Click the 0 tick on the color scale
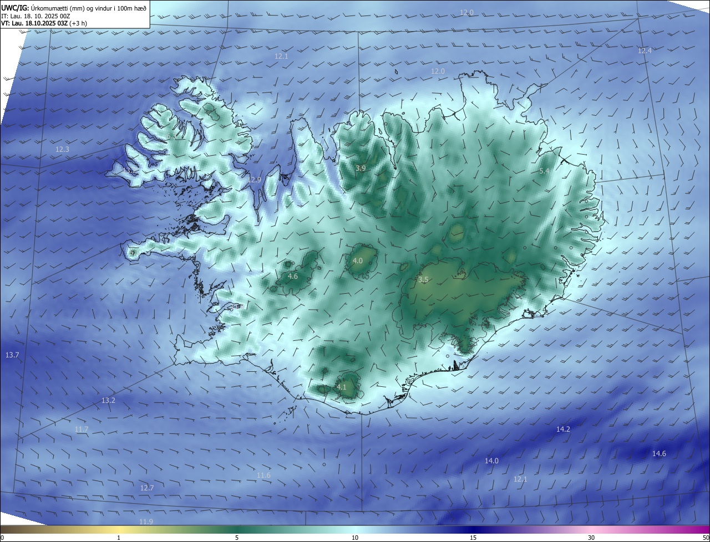Screen dimensions: 710x542 (2, 538)
